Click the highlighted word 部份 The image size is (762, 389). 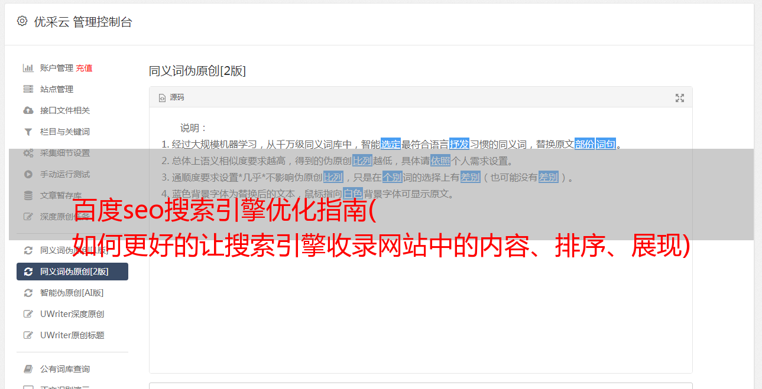[x=585, y=144]
